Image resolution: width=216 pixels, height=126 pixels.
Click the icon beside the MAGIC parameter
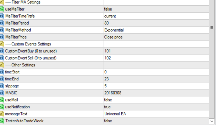[x=2, y=93]
